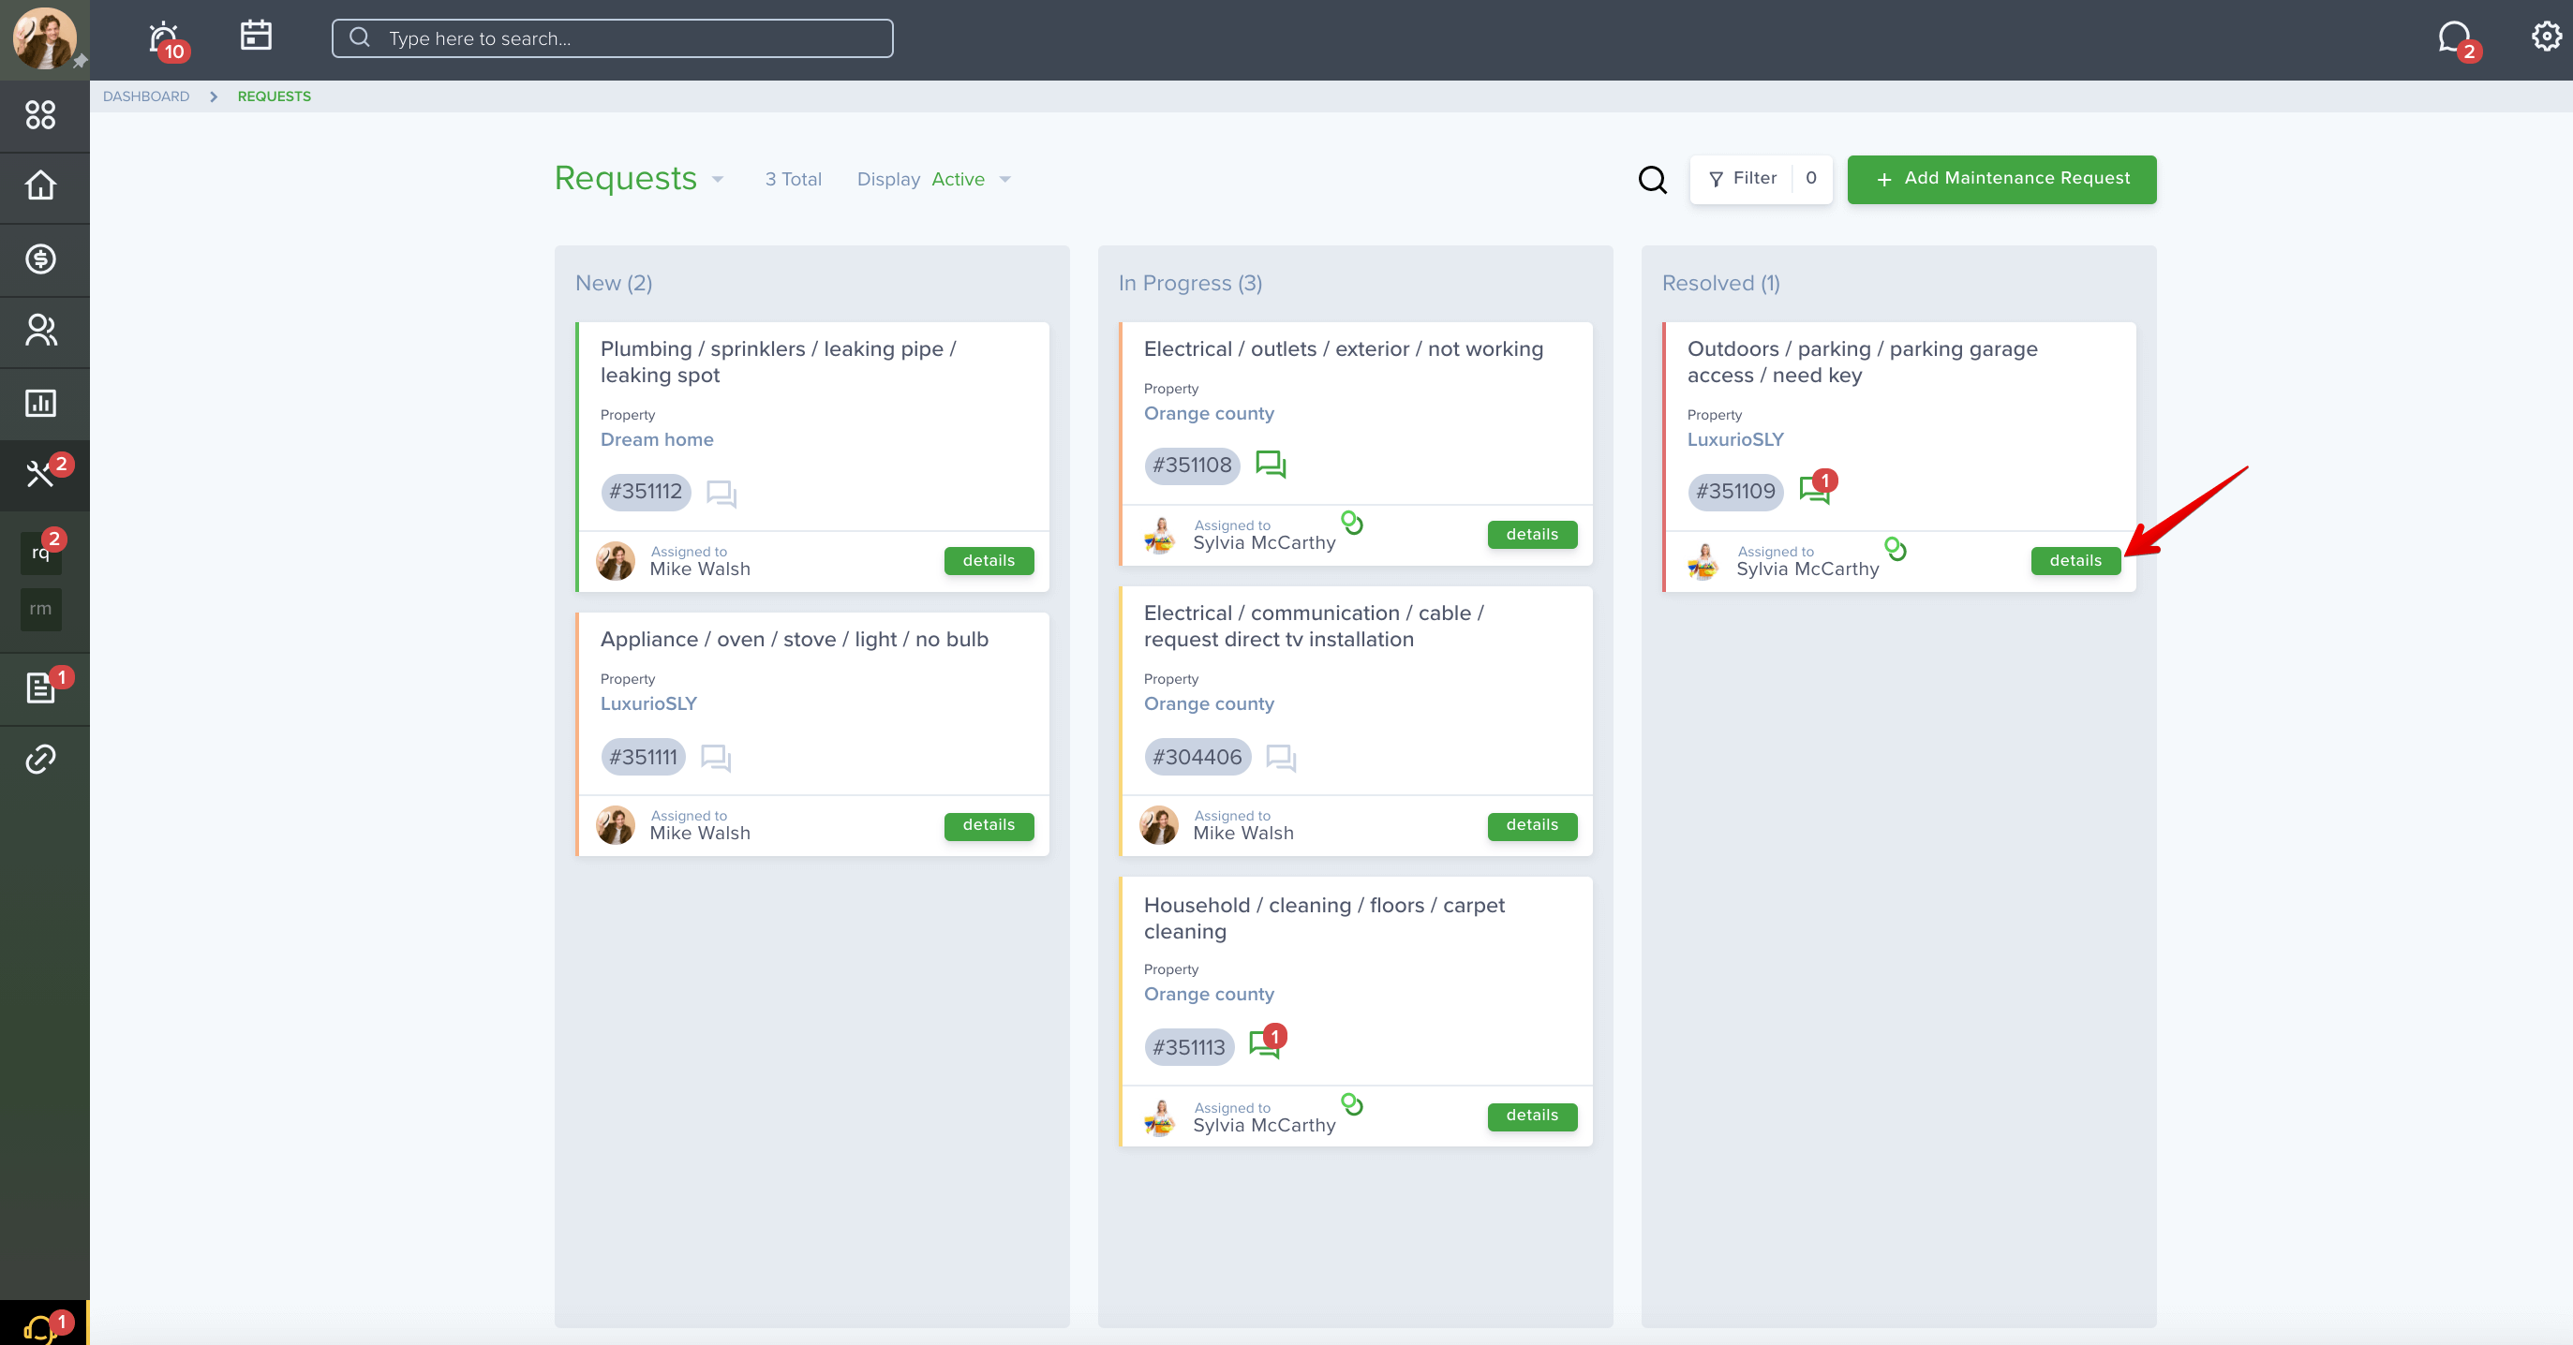Screen dimensions: 2573x1345
Task: Click green status icon beside Sylvia on #351108
Action: tap(1351, 523)
